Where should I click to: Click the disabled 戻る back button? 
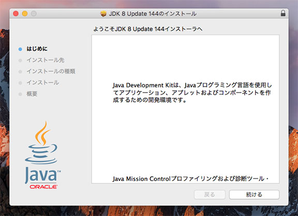(210, 194)
